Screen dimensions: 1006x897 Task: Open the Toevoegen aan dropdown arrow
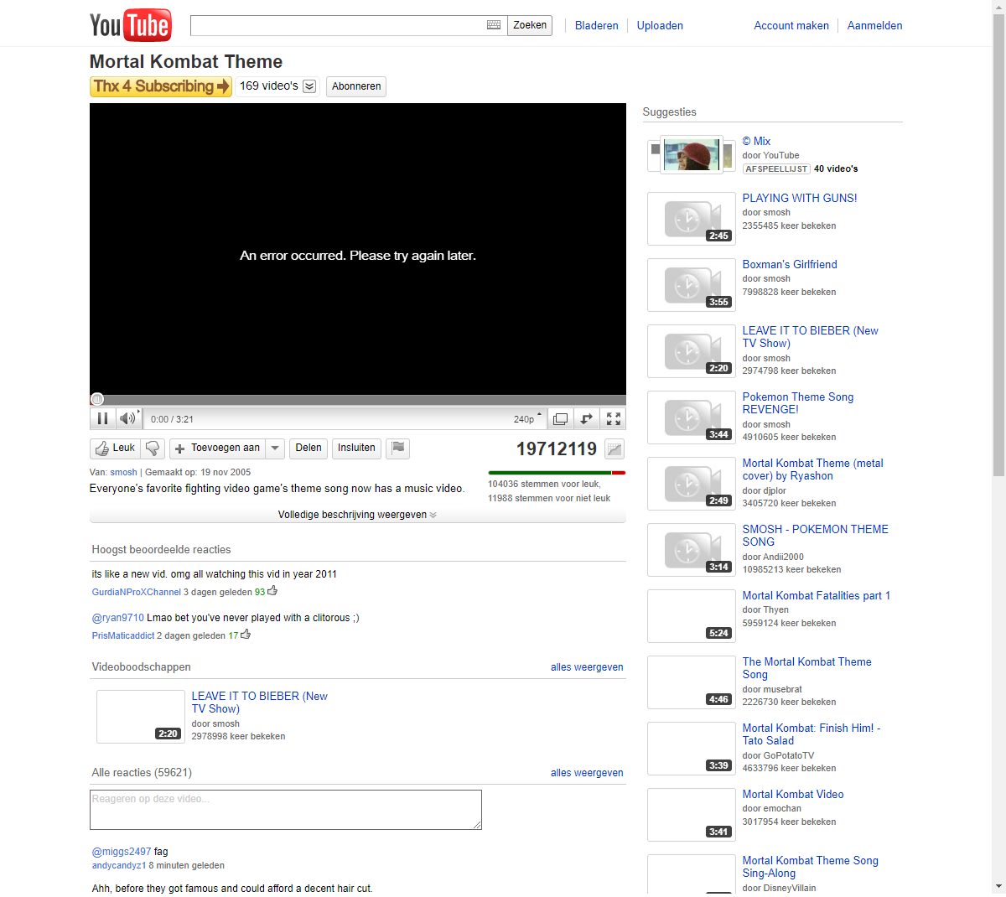click(275, 448)
